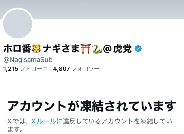Open the Xルール link
Screen dimensions: 184x134
44,121
